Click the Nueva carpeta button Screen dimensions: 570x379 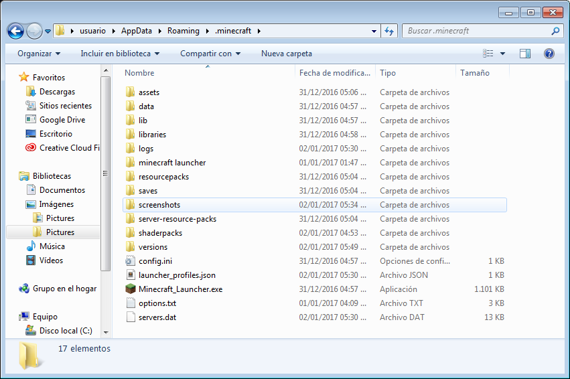286,54
